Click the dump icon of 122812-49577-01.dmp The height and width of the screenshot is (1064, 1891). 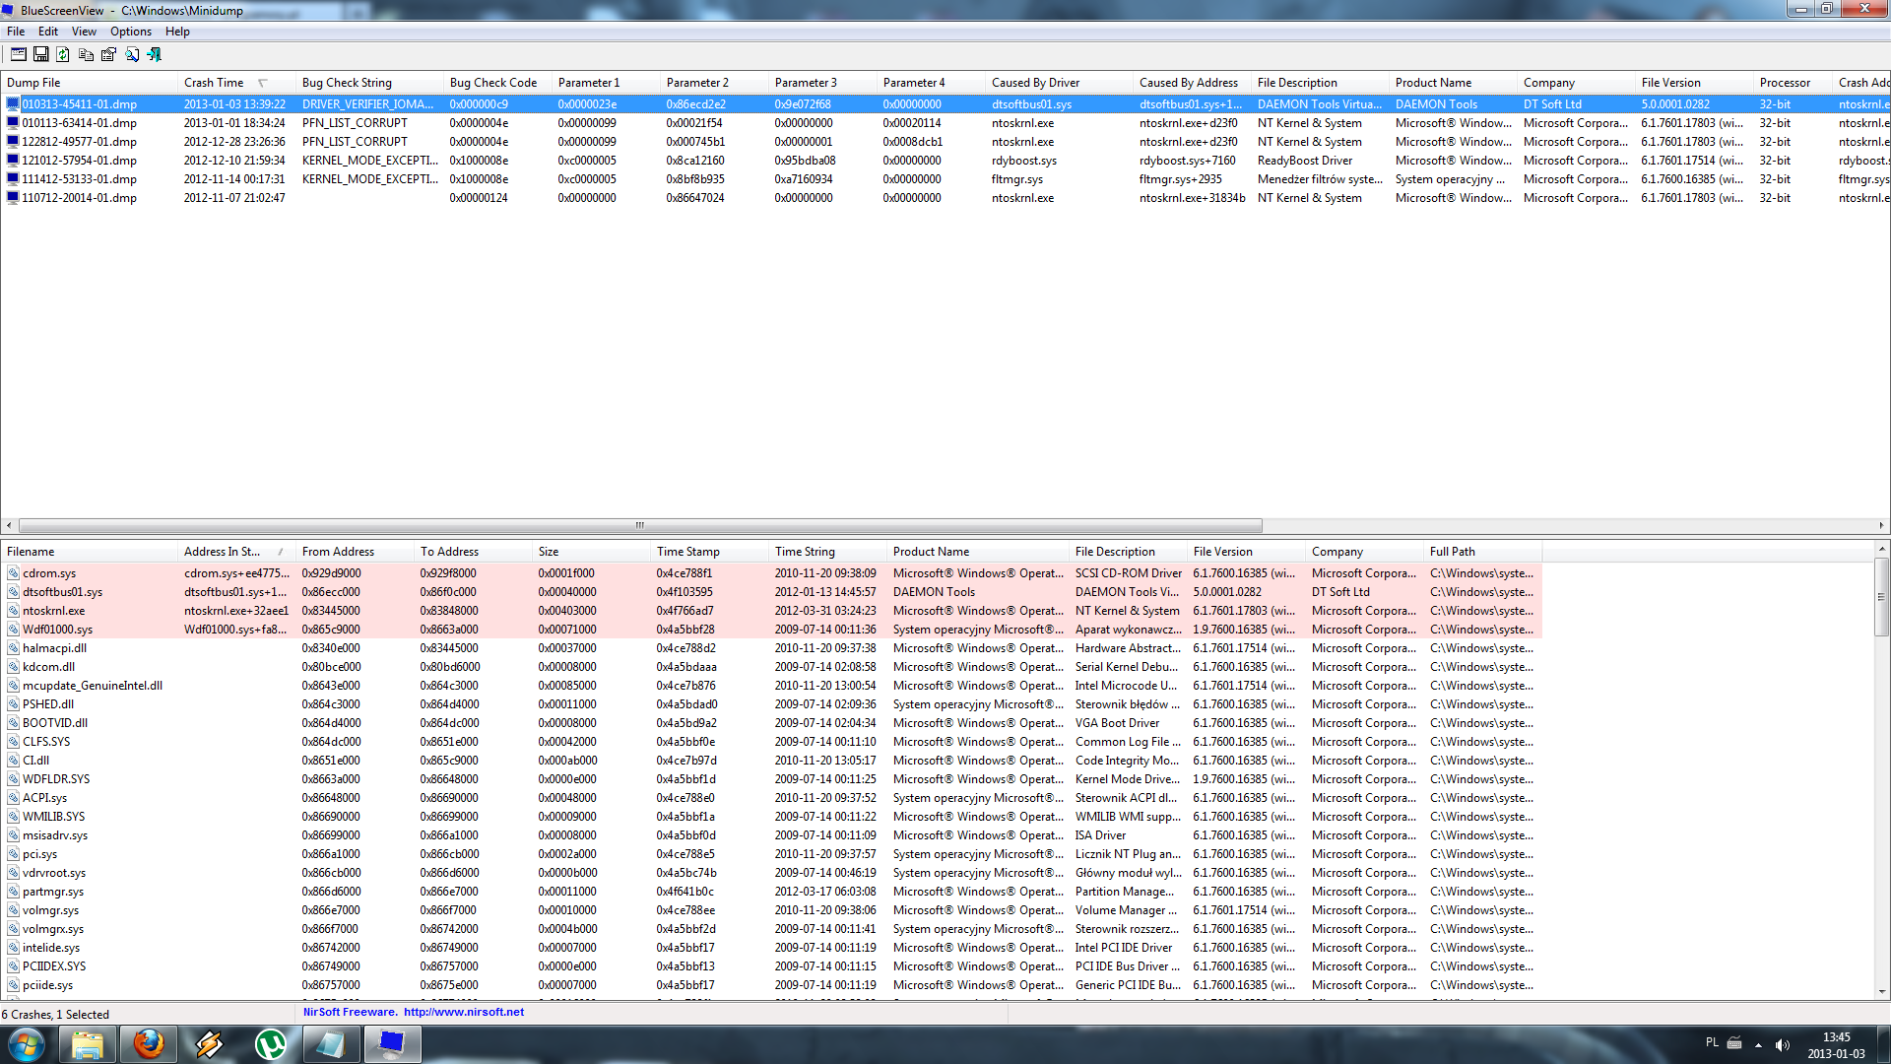pyautogui.click(x=13, y=142)
